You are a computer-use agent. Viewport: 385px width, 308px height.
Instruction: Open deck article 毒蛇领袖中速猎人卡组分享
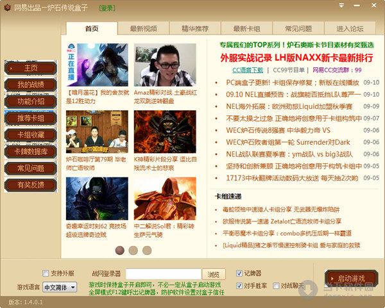coord(281,209)
